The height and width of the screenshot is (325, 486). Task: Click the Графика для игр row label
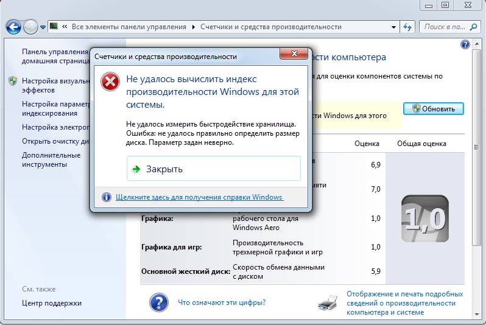click(x=171, y=247)
